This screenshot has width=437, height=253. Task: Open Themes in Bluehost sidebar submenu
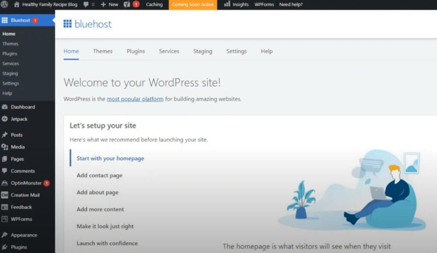10,44
